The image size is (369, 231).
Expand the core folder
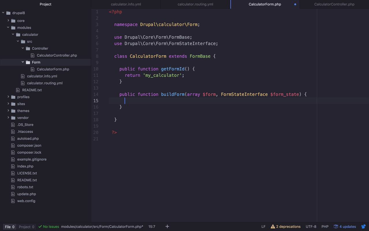tap(8, 21)
